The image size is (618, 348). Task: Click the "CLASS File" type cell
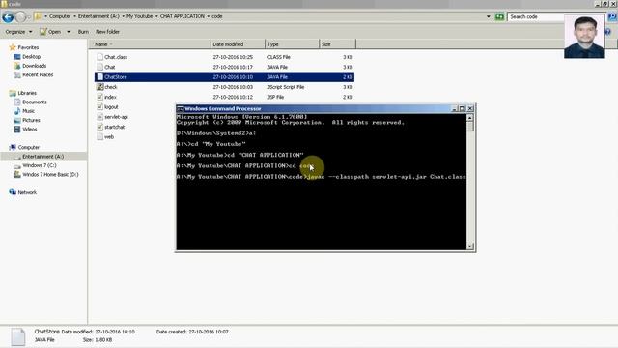pyautogui.click(x=279, y=57)
